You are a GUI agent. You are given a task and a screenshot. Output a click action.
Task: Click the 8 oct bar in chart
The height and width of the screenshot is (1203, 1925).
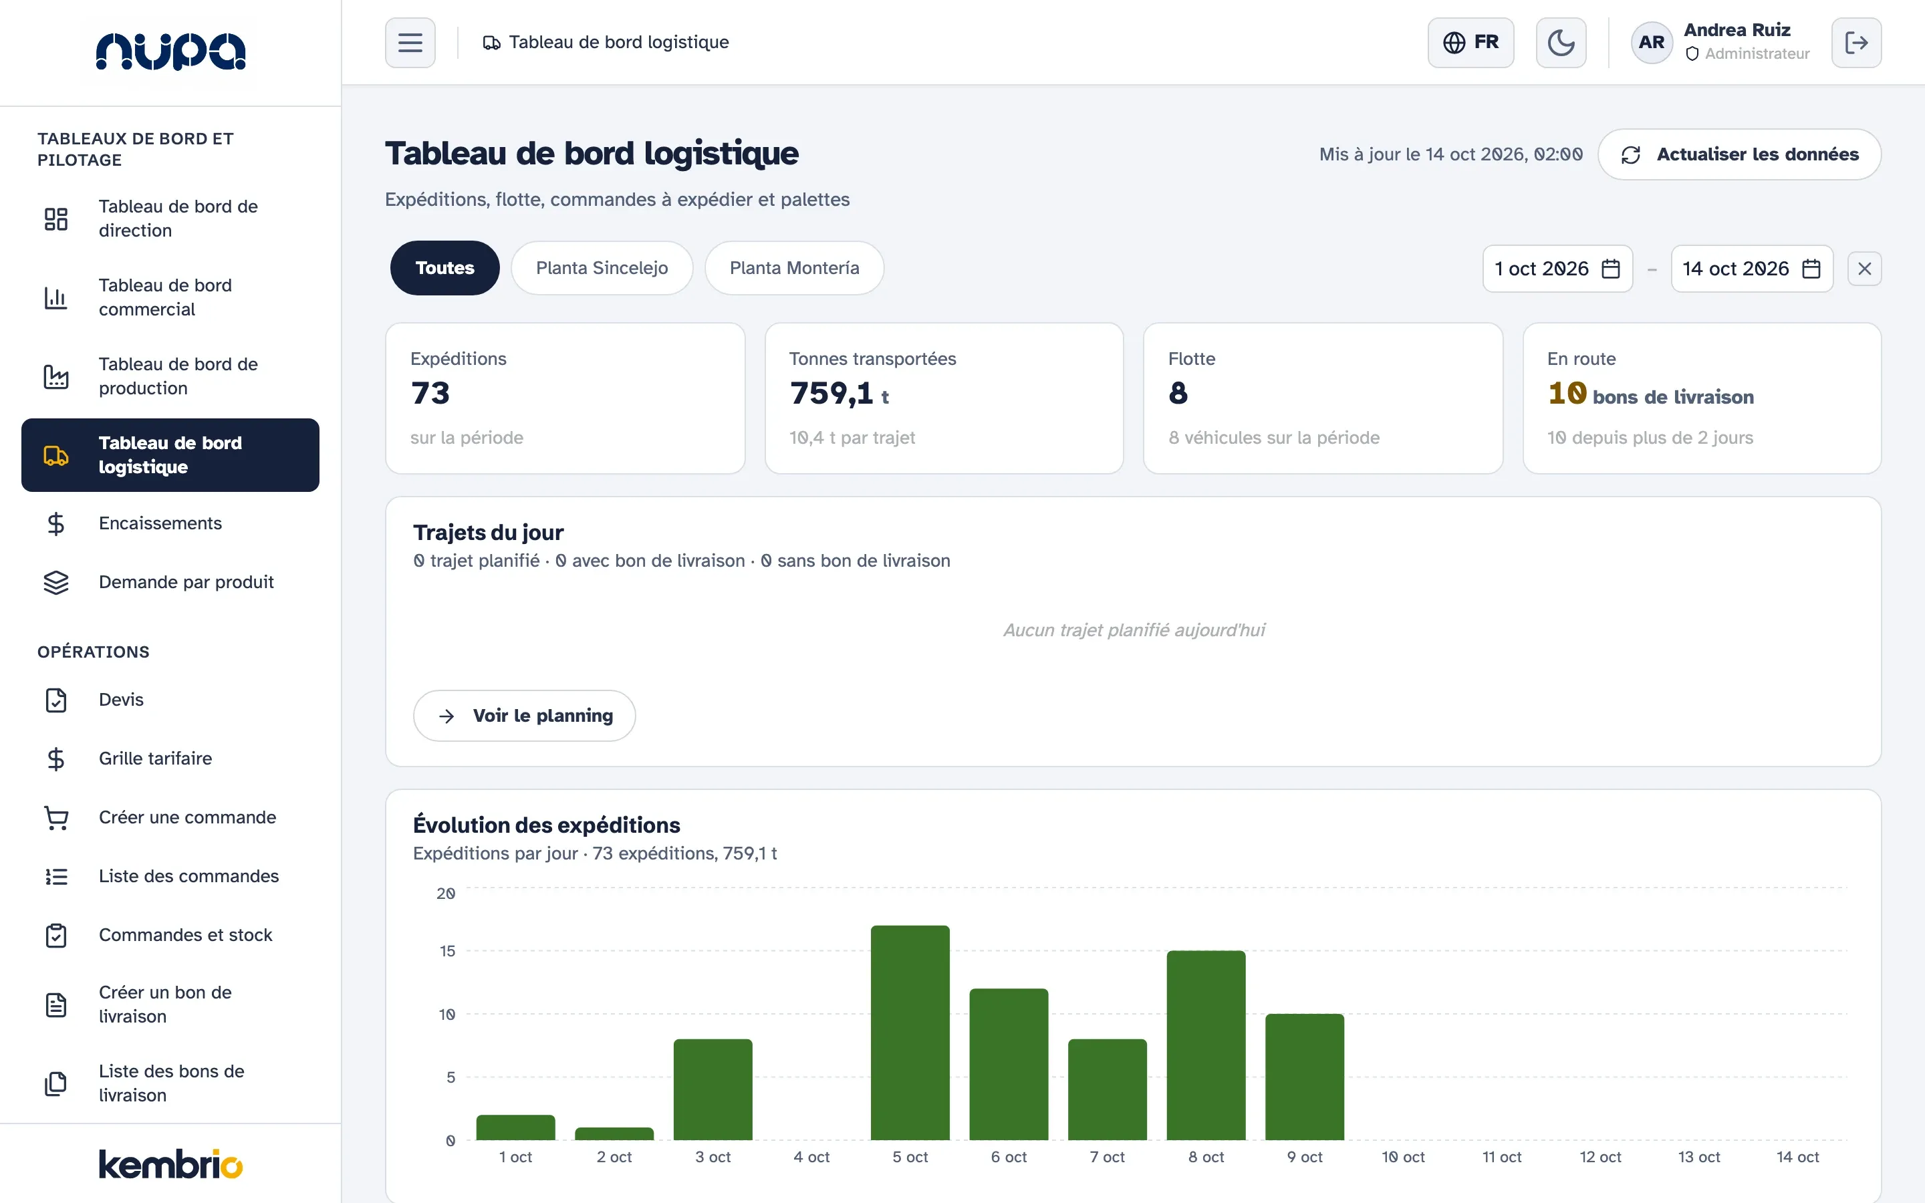1206,1045
